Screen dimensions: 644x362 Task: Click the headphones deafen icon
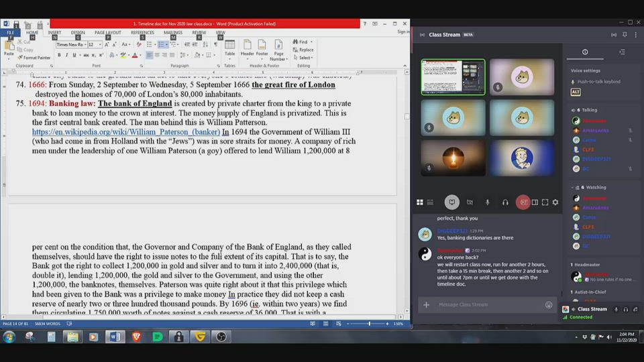point(504,202)
